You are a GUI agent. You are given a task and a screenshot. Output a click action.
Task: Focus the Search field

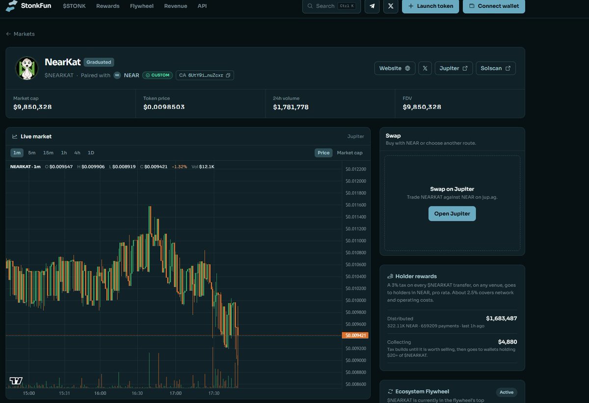[x=332, y=6]
